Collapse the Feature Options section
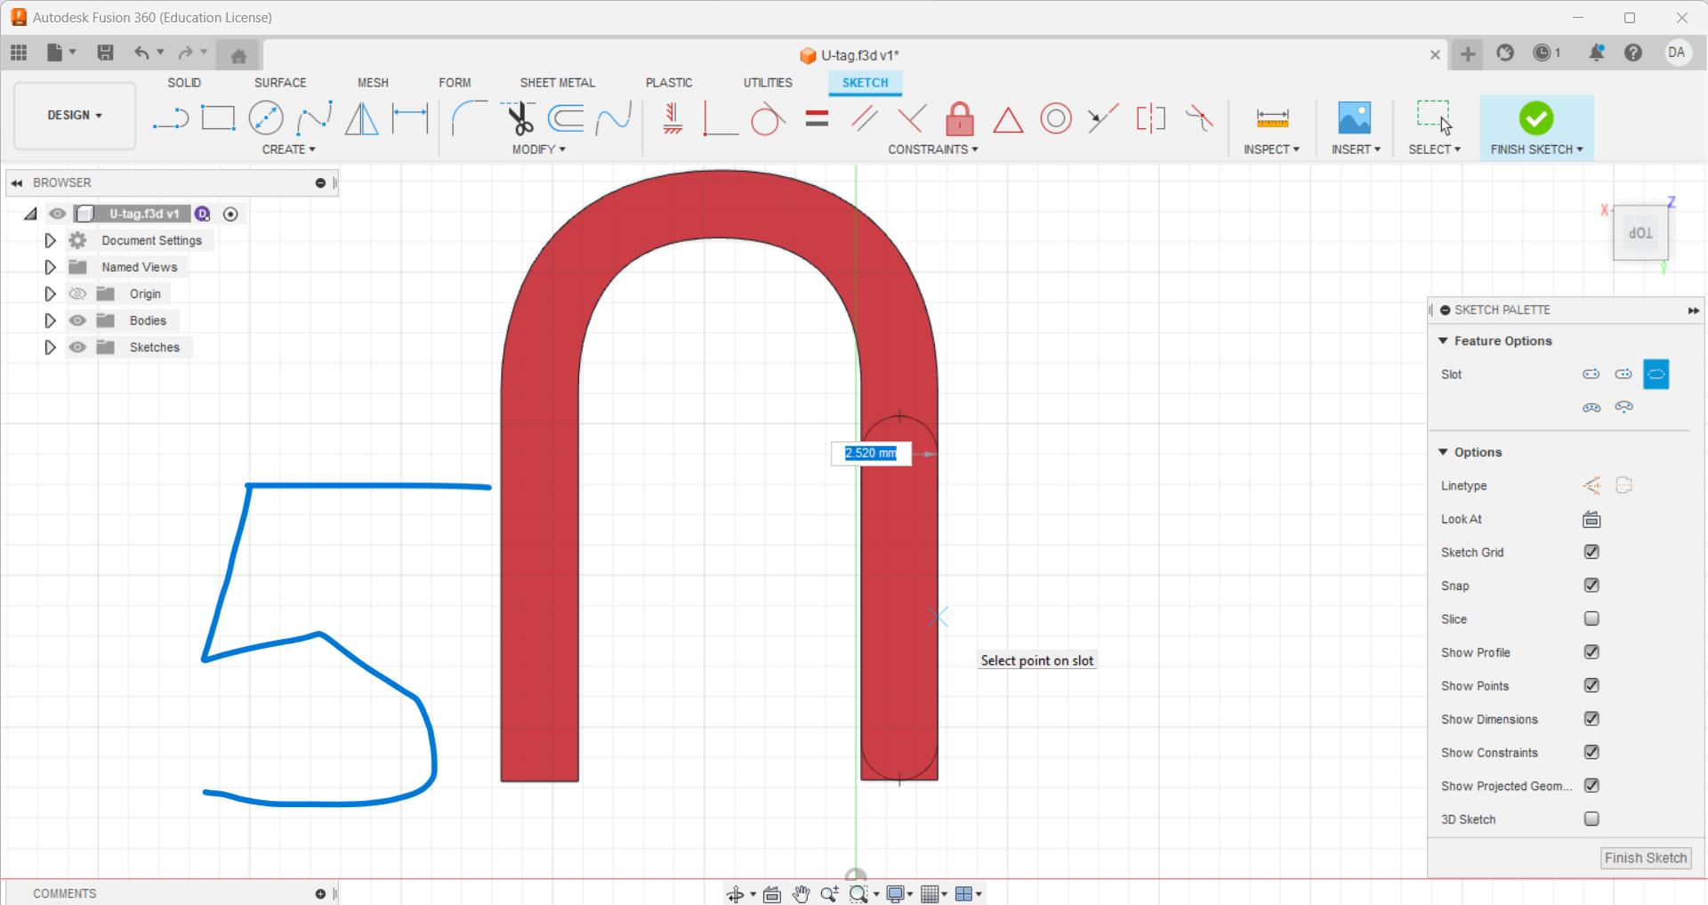The height and width of the screenshot is (905, 1708). [1444, 340]
